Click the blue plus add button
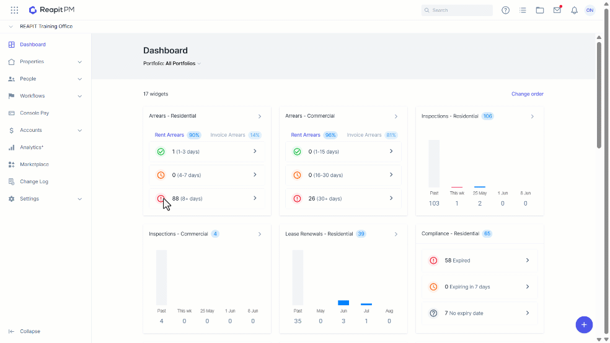 pos(584,325)
